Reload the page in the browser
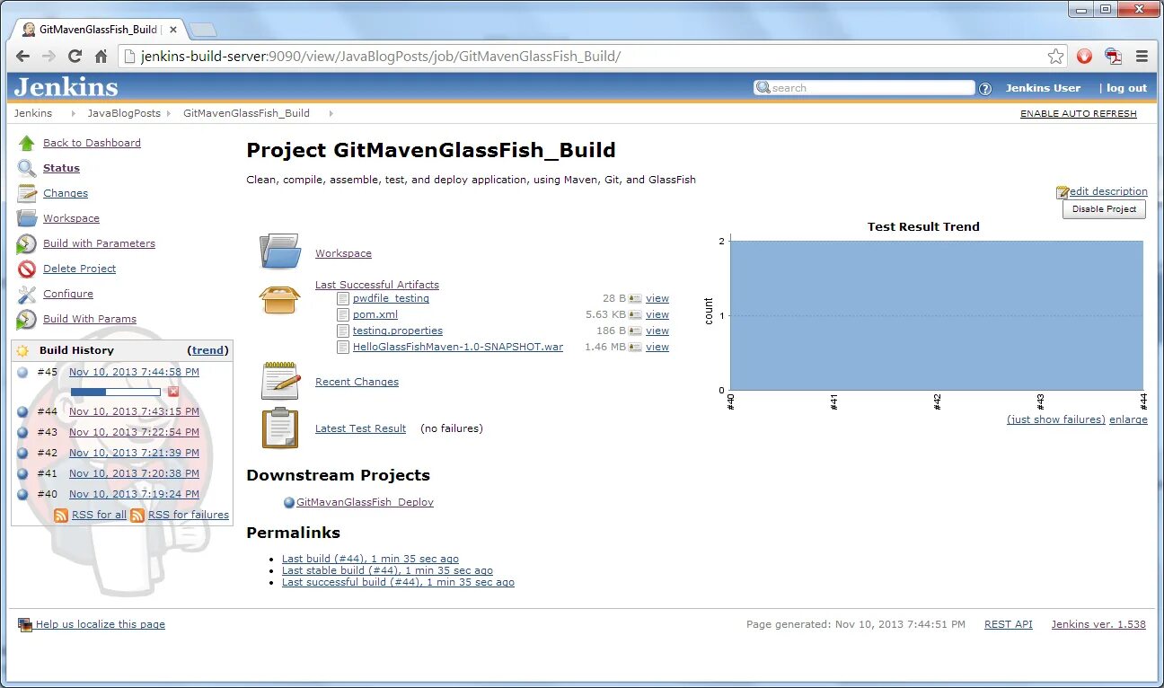The width and height of the screenshot is (1164, 688). click(75, 56)
